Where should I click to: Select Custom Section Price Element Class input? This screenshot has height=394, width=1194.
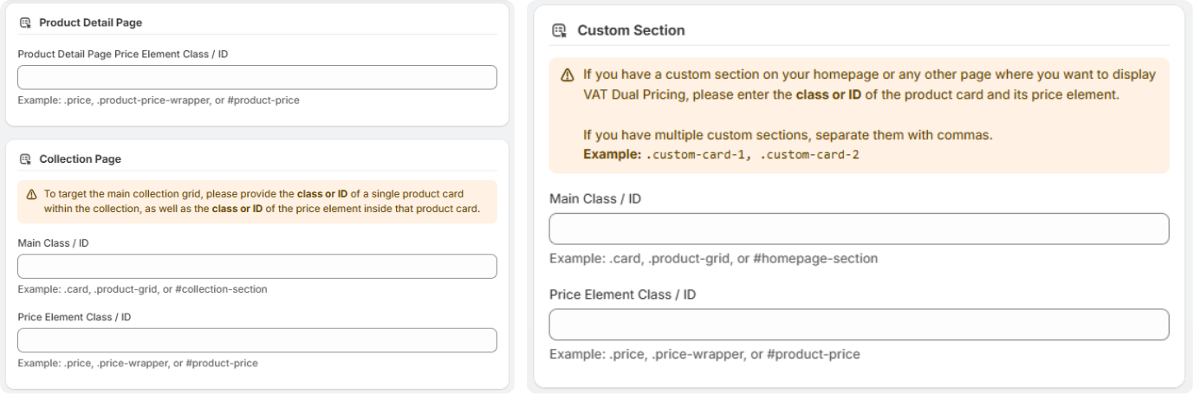point(859,325)
